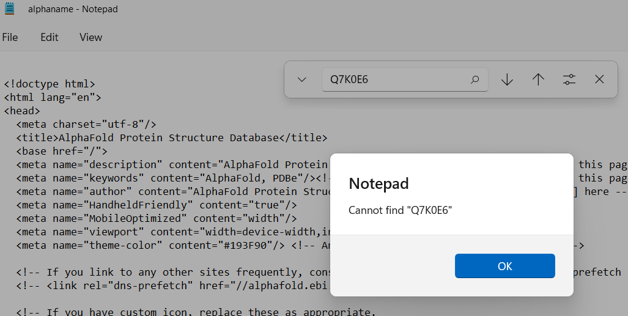Open the View menu
628x316 pixels.
(91, 37)
